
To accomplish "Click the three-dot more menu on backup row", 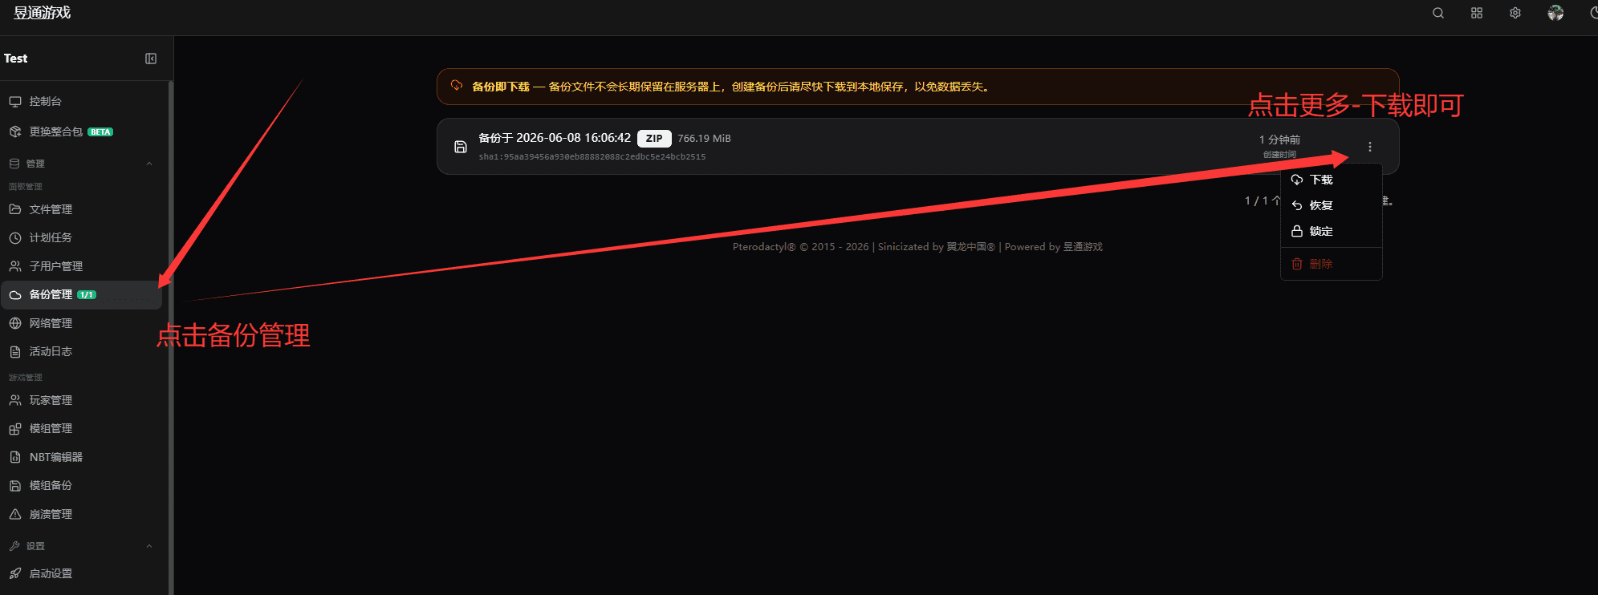I will [1370, 147].
